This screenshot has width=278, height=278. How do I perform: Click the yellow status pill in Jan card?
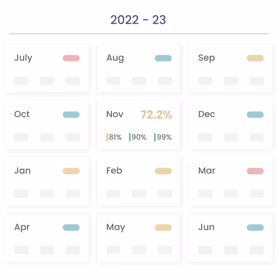(x=71, y=171)
